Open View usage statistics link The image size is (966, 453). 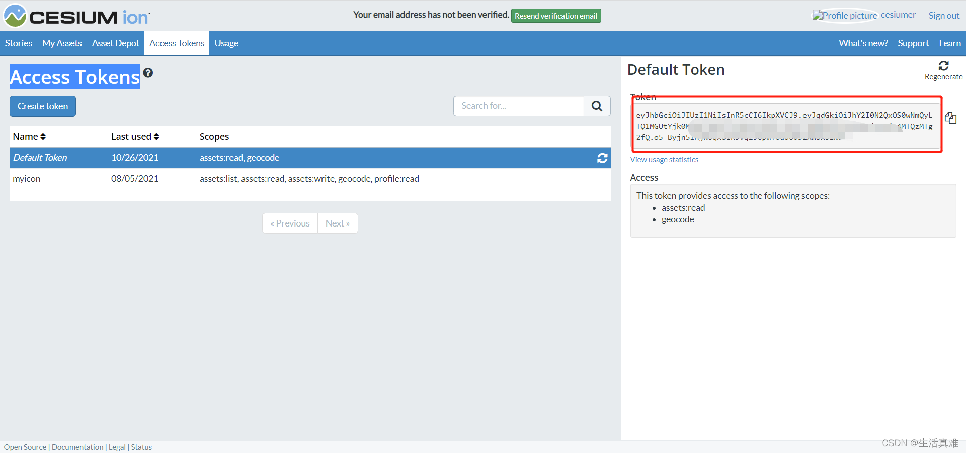[664, 160]
